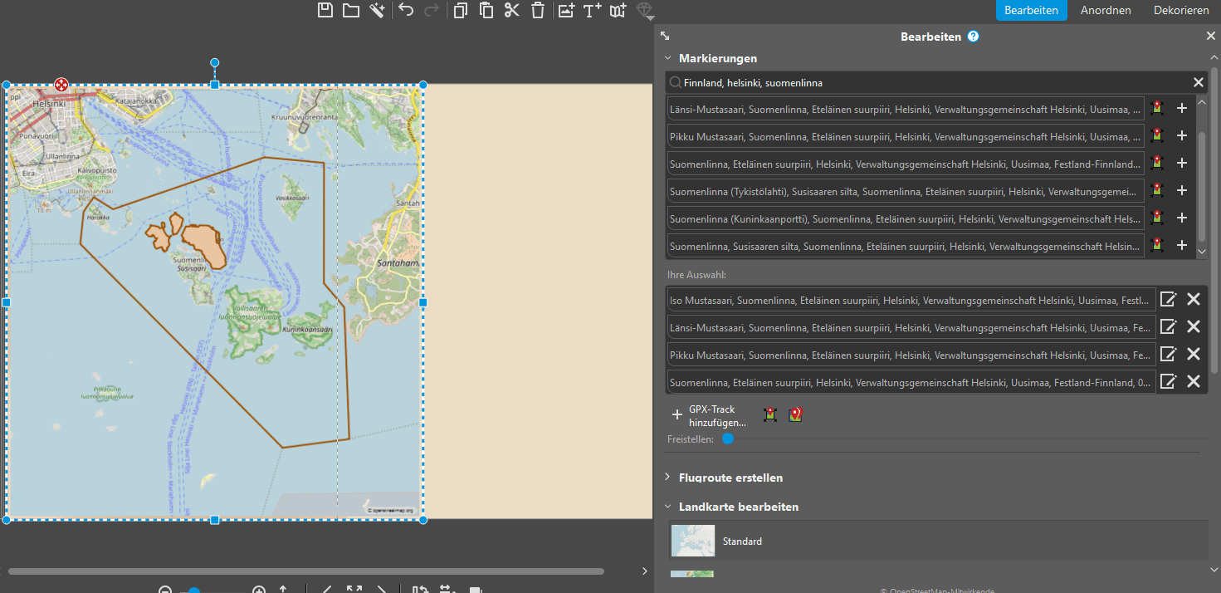Insert a map with map-plus icon

click(x=618, y=10)
